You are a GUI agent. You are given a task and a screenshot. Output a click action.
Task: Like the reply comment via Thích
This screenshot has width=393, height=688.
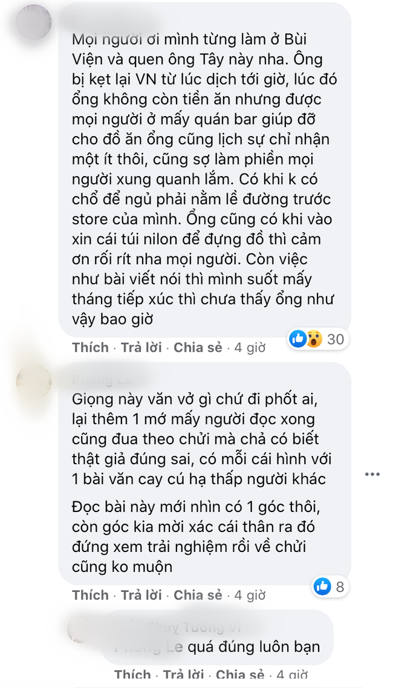[132, 675]
